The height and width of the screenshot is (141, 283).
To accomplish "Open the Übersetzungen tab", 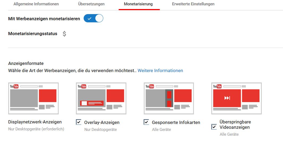I will point(91,4).
